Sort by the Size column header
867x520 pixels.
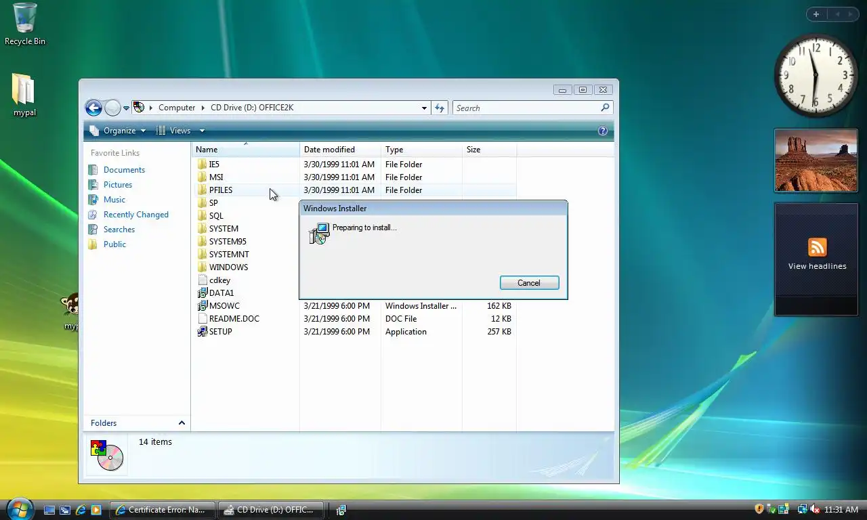(x=489, y=150)
